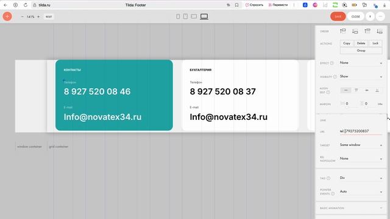390x219 pixels.
Task: Click the green browser extension icon
Action: [x=335, y=5]
